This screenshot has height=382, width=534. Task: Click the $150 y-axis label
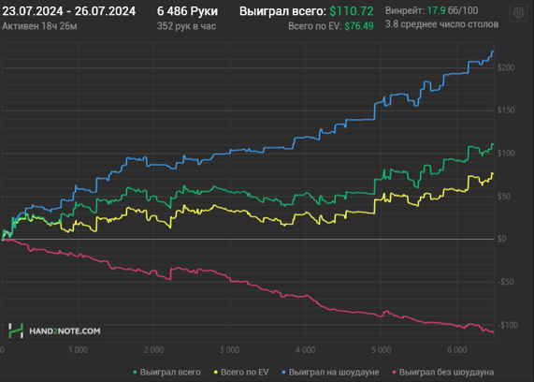[x=506, y=110]
